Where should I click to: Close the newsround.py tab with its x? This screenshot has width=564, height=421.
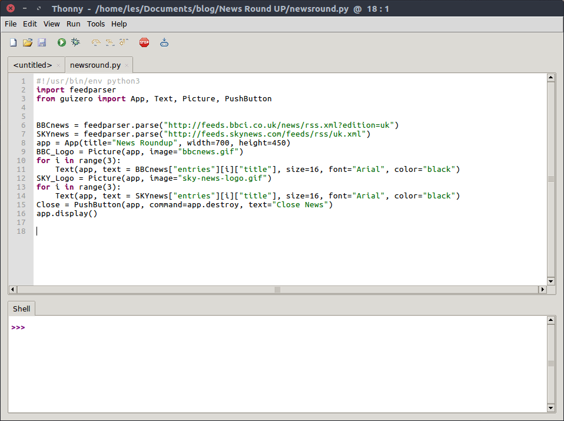click(x=127, y=65)
